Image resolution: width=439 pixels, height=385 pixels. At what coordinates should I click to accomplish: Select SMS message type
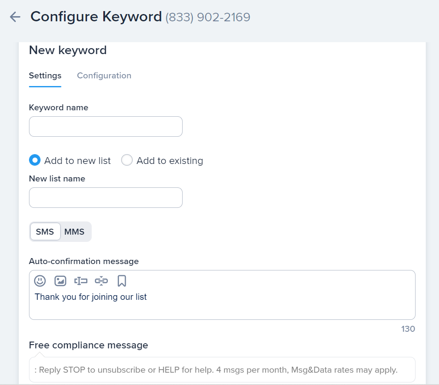45,231
